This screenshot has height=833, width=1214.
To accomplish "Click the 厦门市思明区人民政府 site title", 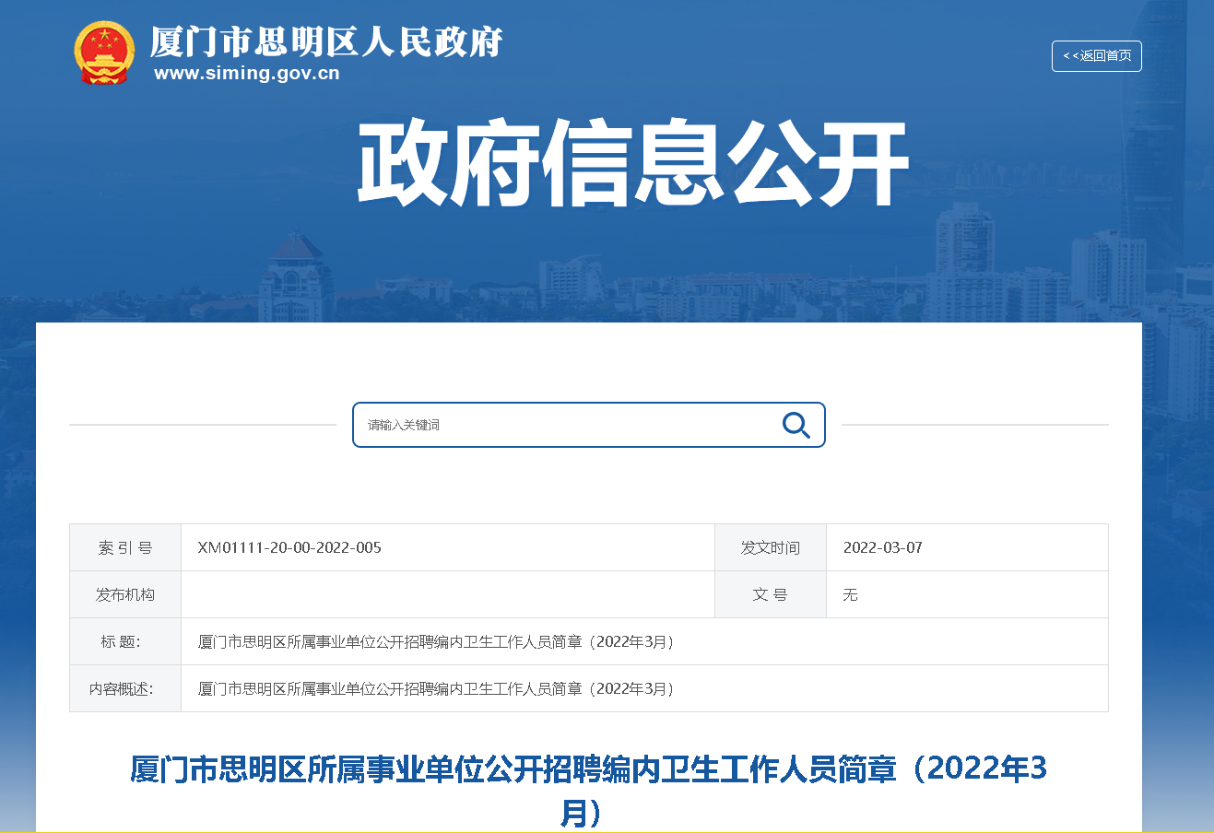I will point(326,41).
